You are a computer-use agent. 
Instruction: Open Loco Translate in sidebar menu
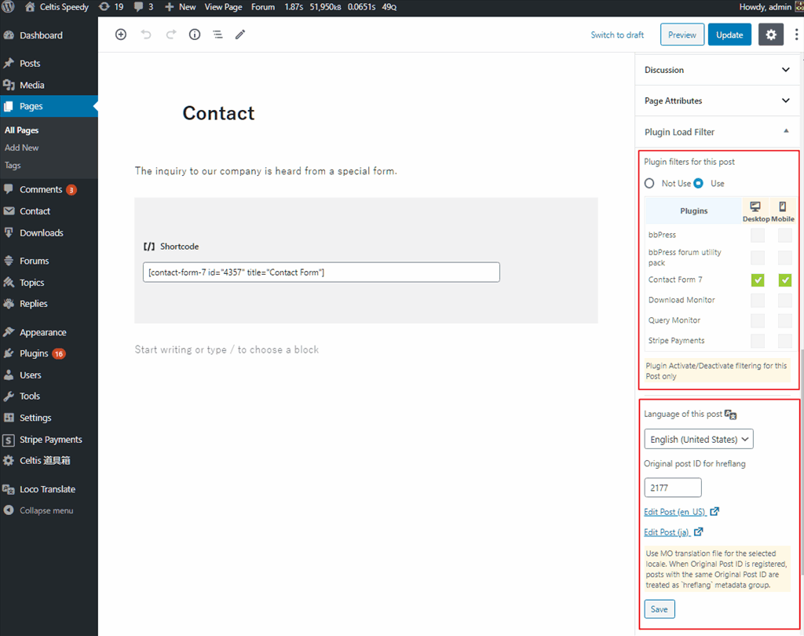tap(47, 489)
